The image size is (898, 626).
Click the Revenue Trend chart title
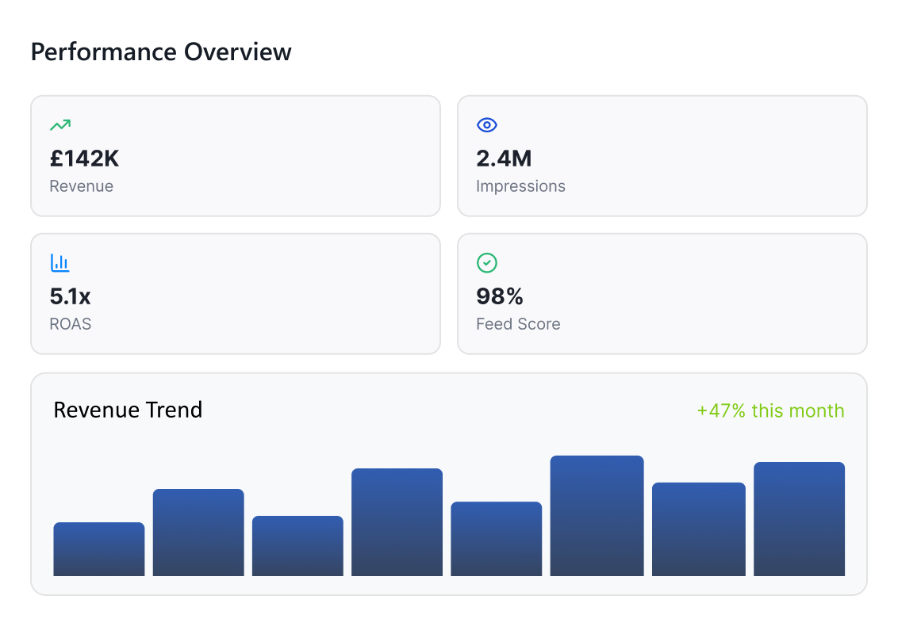coord(128,410)
